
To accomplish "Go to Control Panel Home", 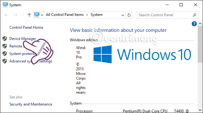I will (x=26, y=27).
